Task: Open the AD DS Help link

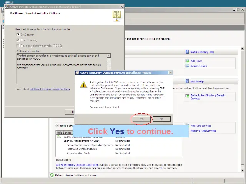Action: (197, 82)
